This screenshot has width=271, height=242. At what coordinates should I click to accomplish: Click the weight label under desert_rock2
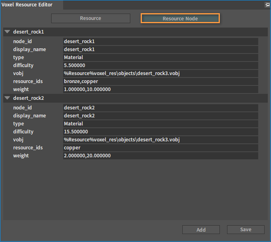[21, 156]
